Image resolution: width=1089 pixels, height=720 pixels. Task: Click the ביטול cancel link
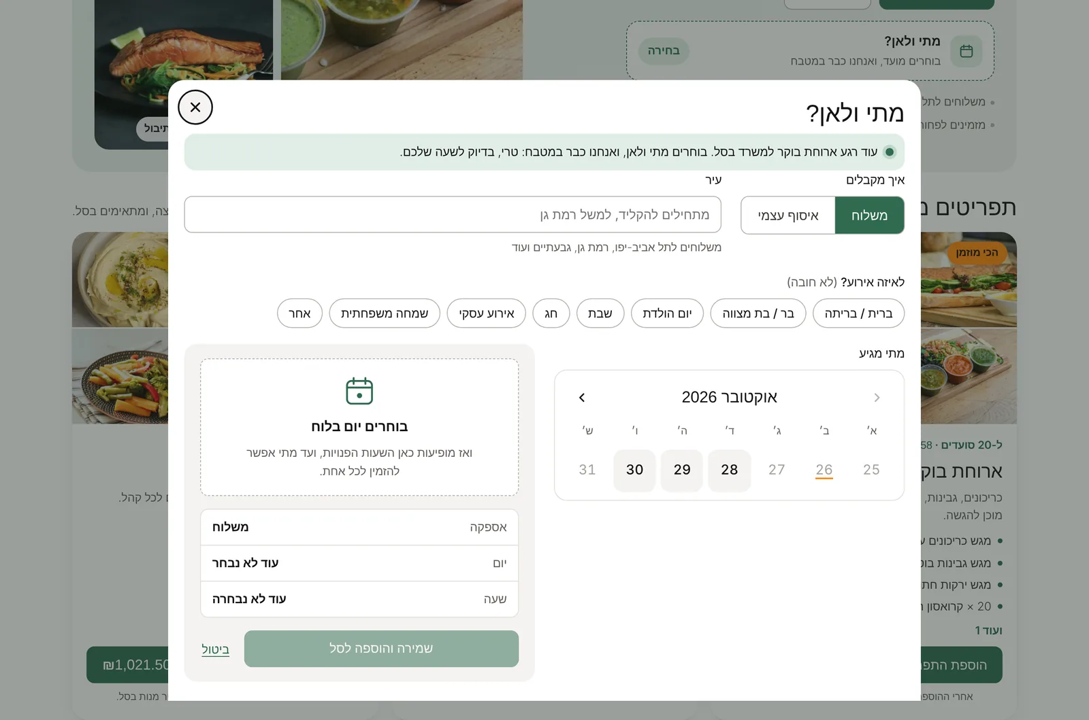click(215, 649)
